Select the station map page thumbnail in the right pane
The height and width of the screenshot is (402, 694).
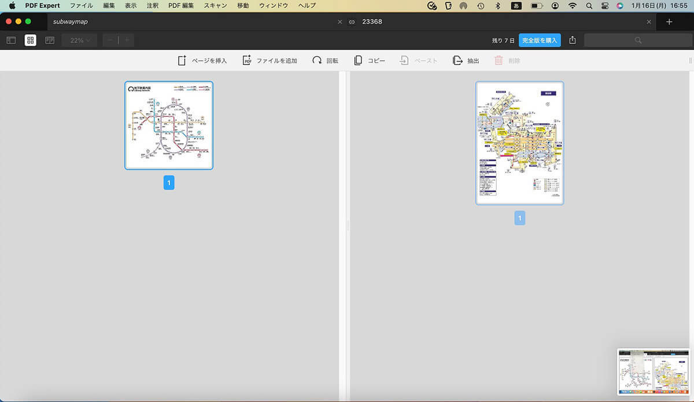519,143
